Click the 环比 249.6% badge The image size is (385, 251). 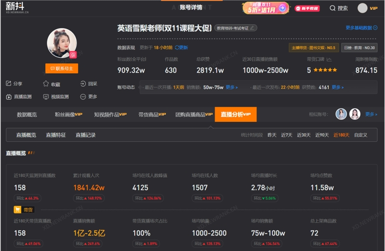click(88, 244)
